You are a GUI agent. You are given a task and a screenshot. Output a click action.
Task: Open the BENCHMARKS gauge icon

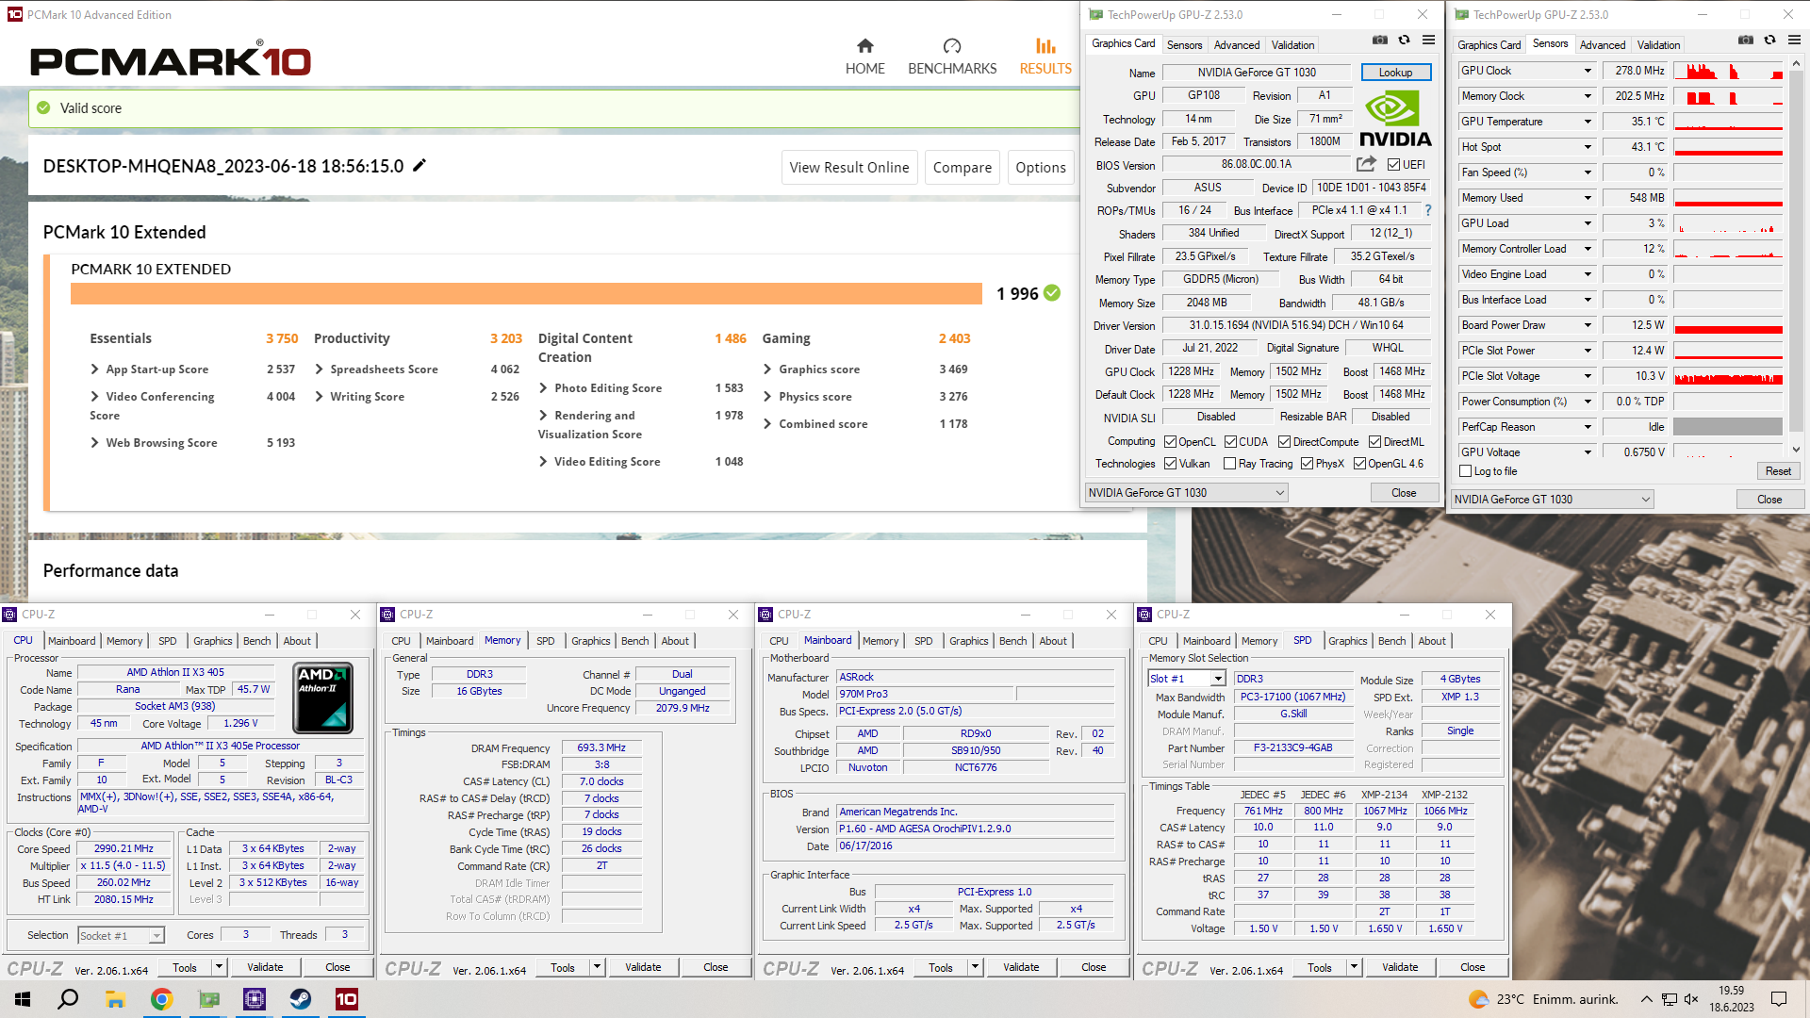(x=952, y=46)
